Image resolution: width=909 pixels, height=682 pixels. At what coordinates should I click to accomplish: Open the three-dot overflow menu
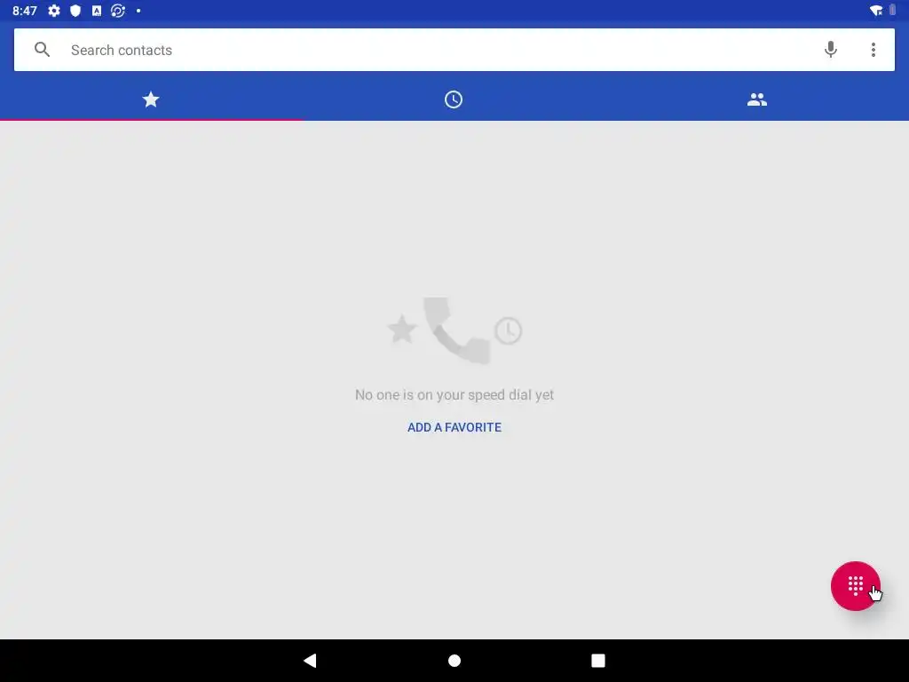pyautogui.click(x=873, y=50)
